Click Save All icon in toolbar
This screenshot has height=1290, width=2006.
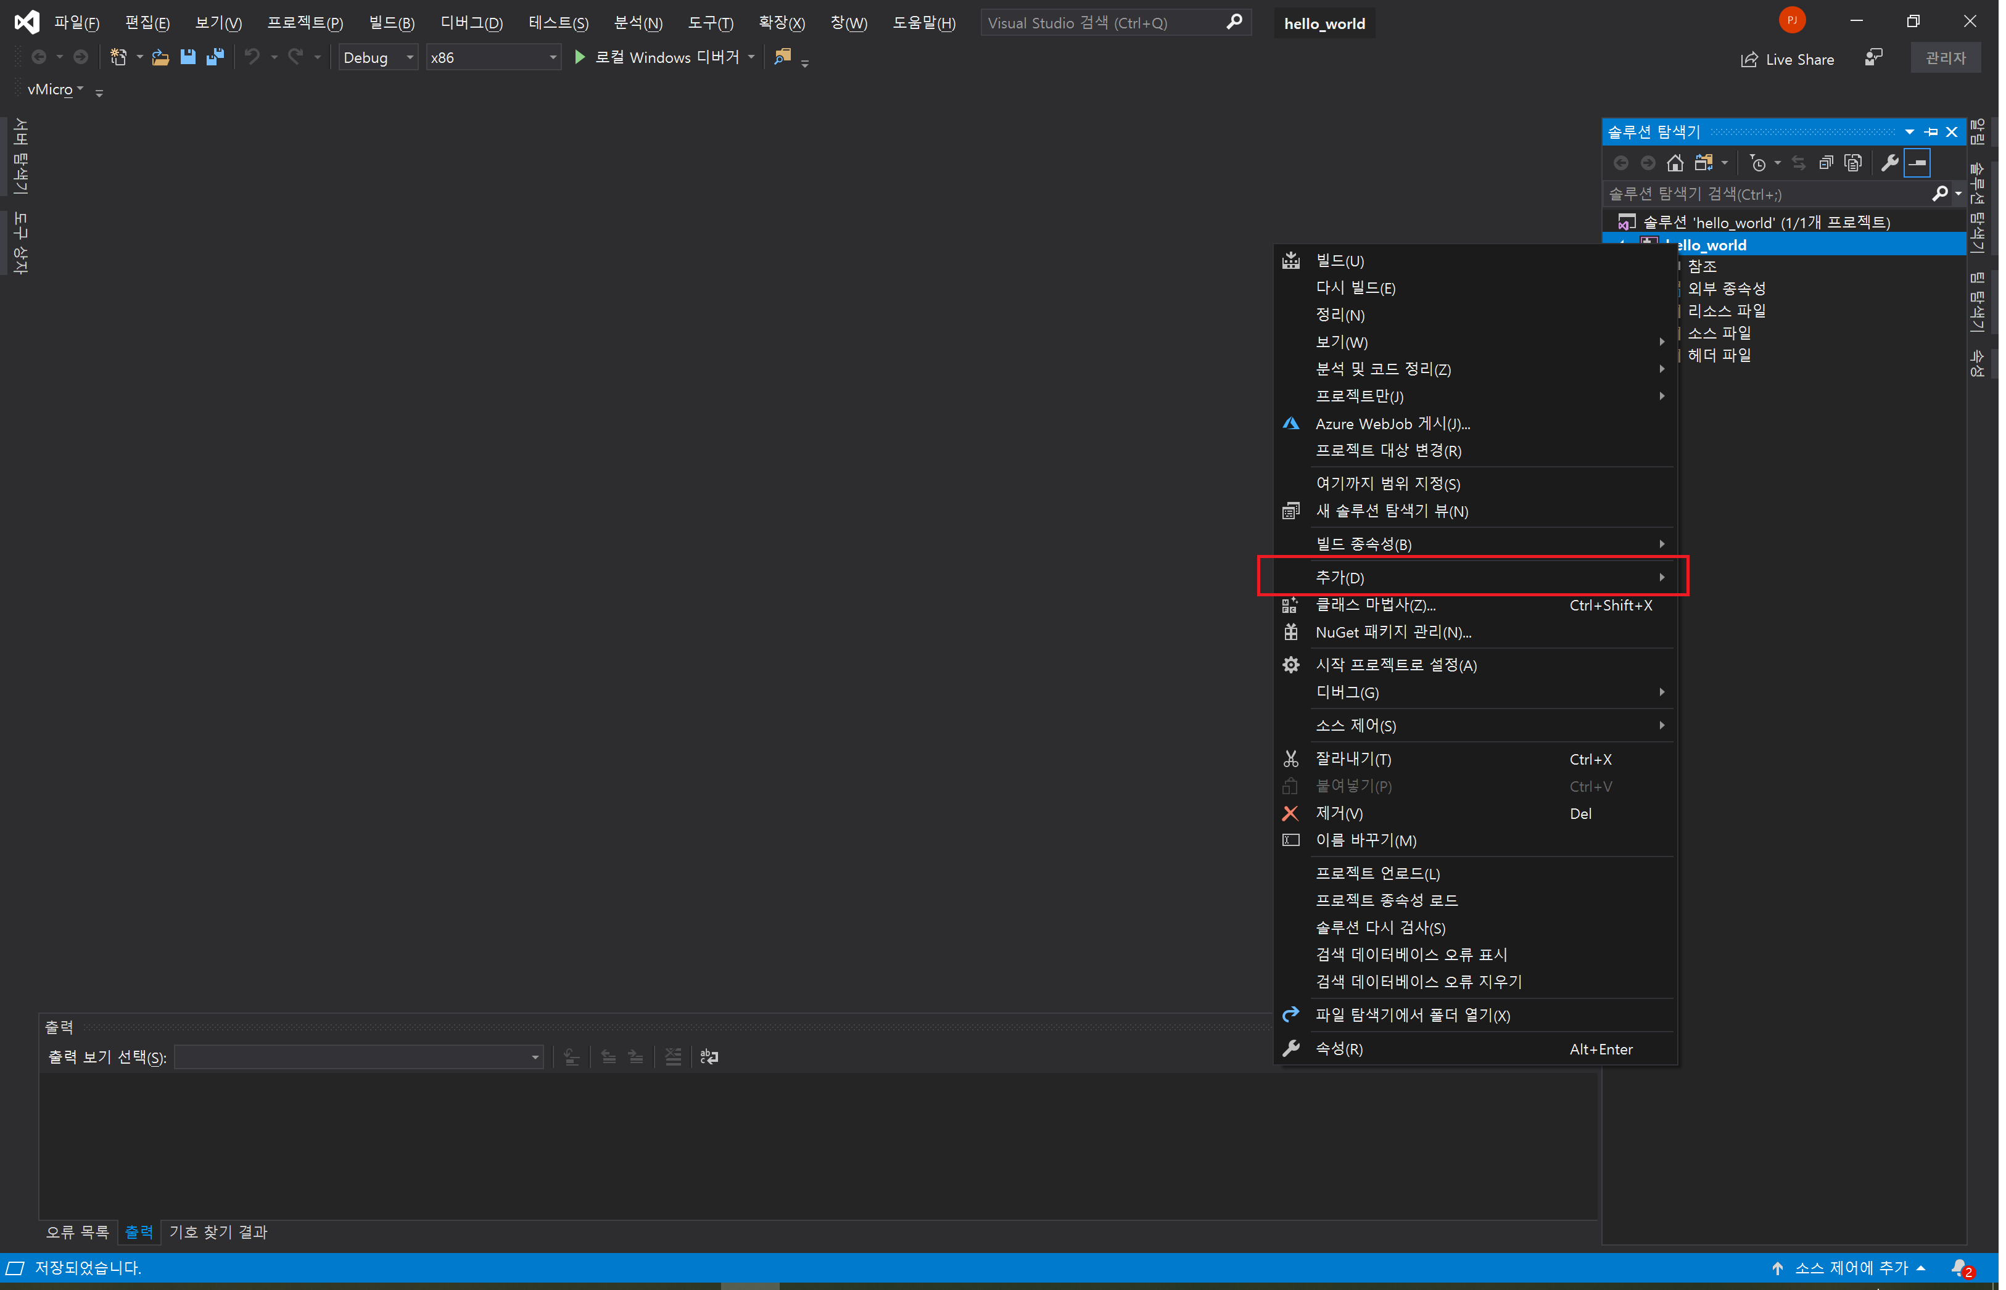[215, 57]
